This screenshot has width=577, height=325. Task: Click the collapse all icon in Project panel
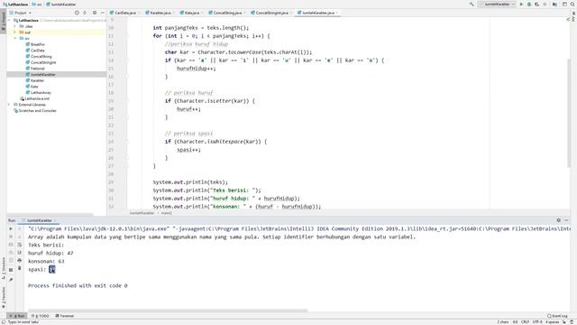tap(85, 13)
